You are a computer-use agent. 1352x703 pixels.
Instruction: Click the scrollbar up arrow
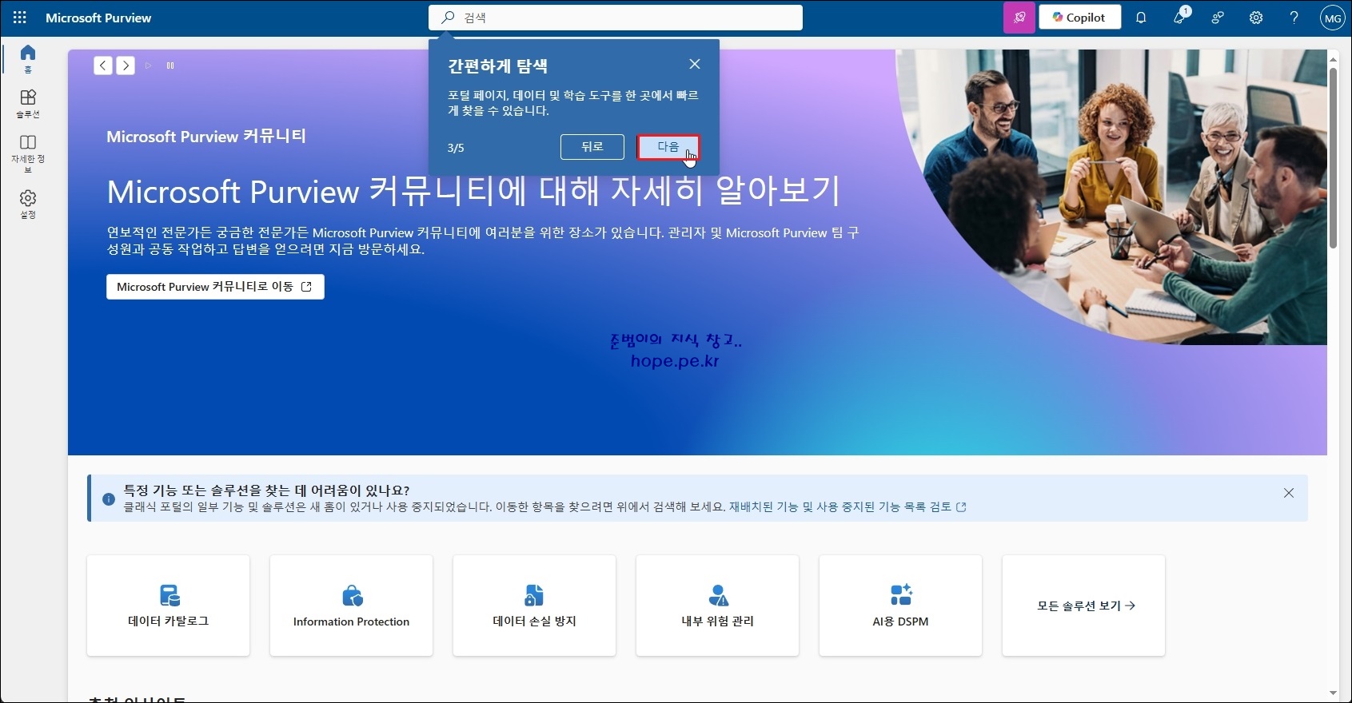[x=1333, y=59]
